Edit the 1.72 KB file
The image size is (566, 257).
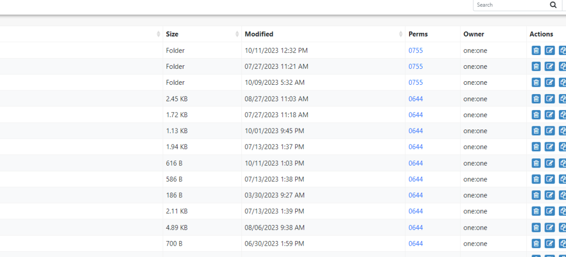(550, 115)
